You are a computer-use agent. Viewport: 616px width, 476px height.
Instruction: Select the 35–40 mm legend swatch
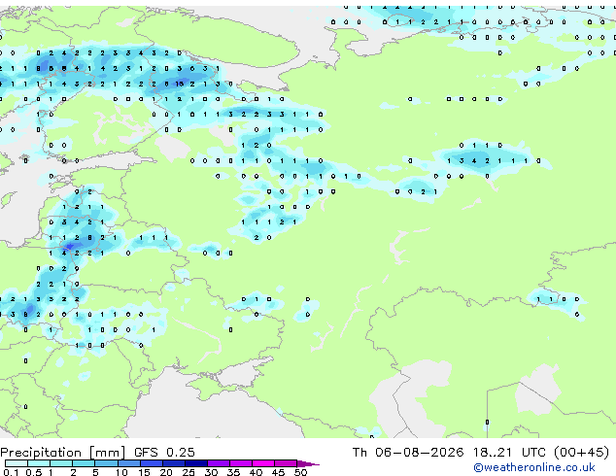(x=240, y=463)
